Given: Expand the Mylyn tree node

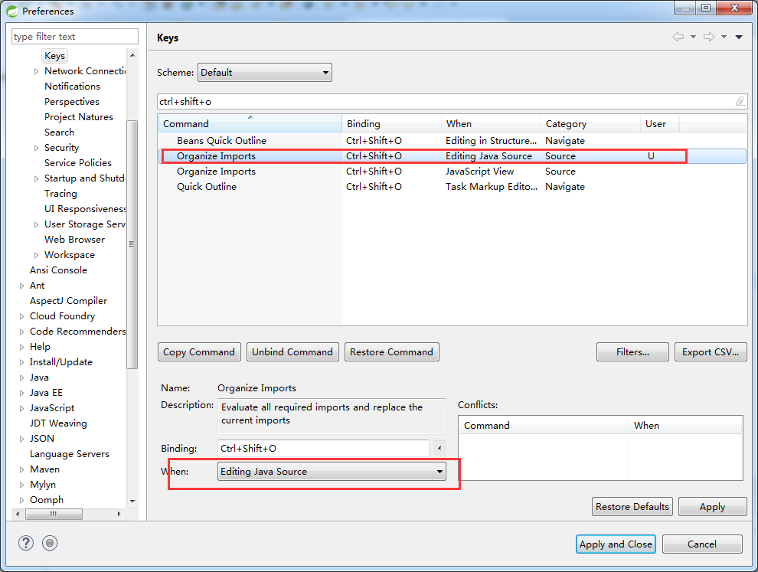Looking at the screenshot, I should coord(21,485).
